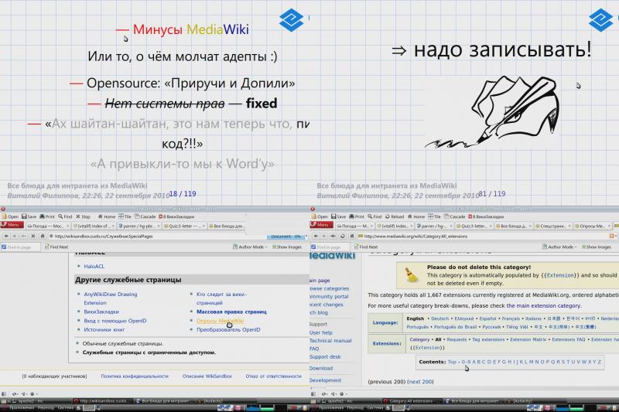The height and width of the screenshot is (412, 619).
Task: Open the main extension category link
Action: (x=543, y=306)
